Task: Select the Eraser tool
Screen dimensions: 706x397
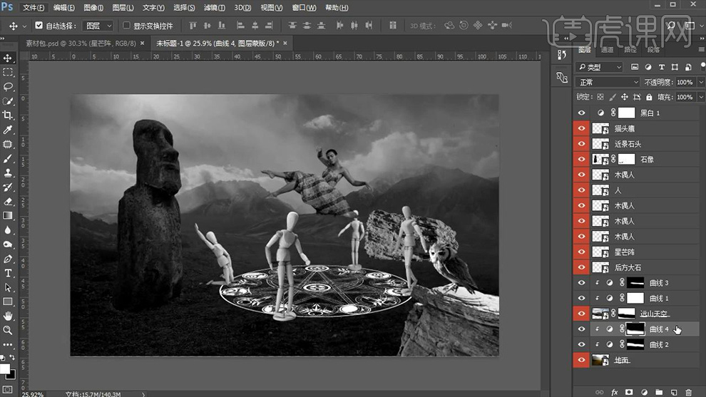Action: [8, 202]
